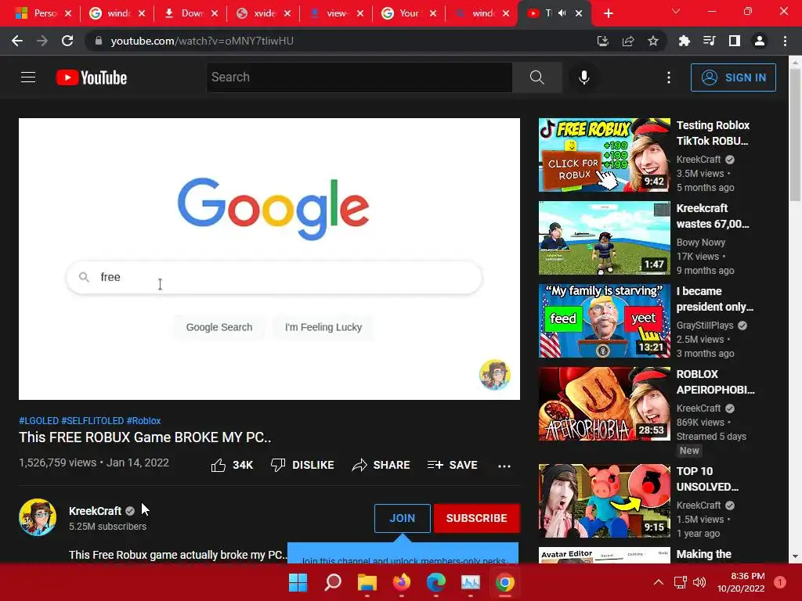This screenshot has height=601, width=802.
Task: Open media controls icon in toolbar
Action: (710, 41)
